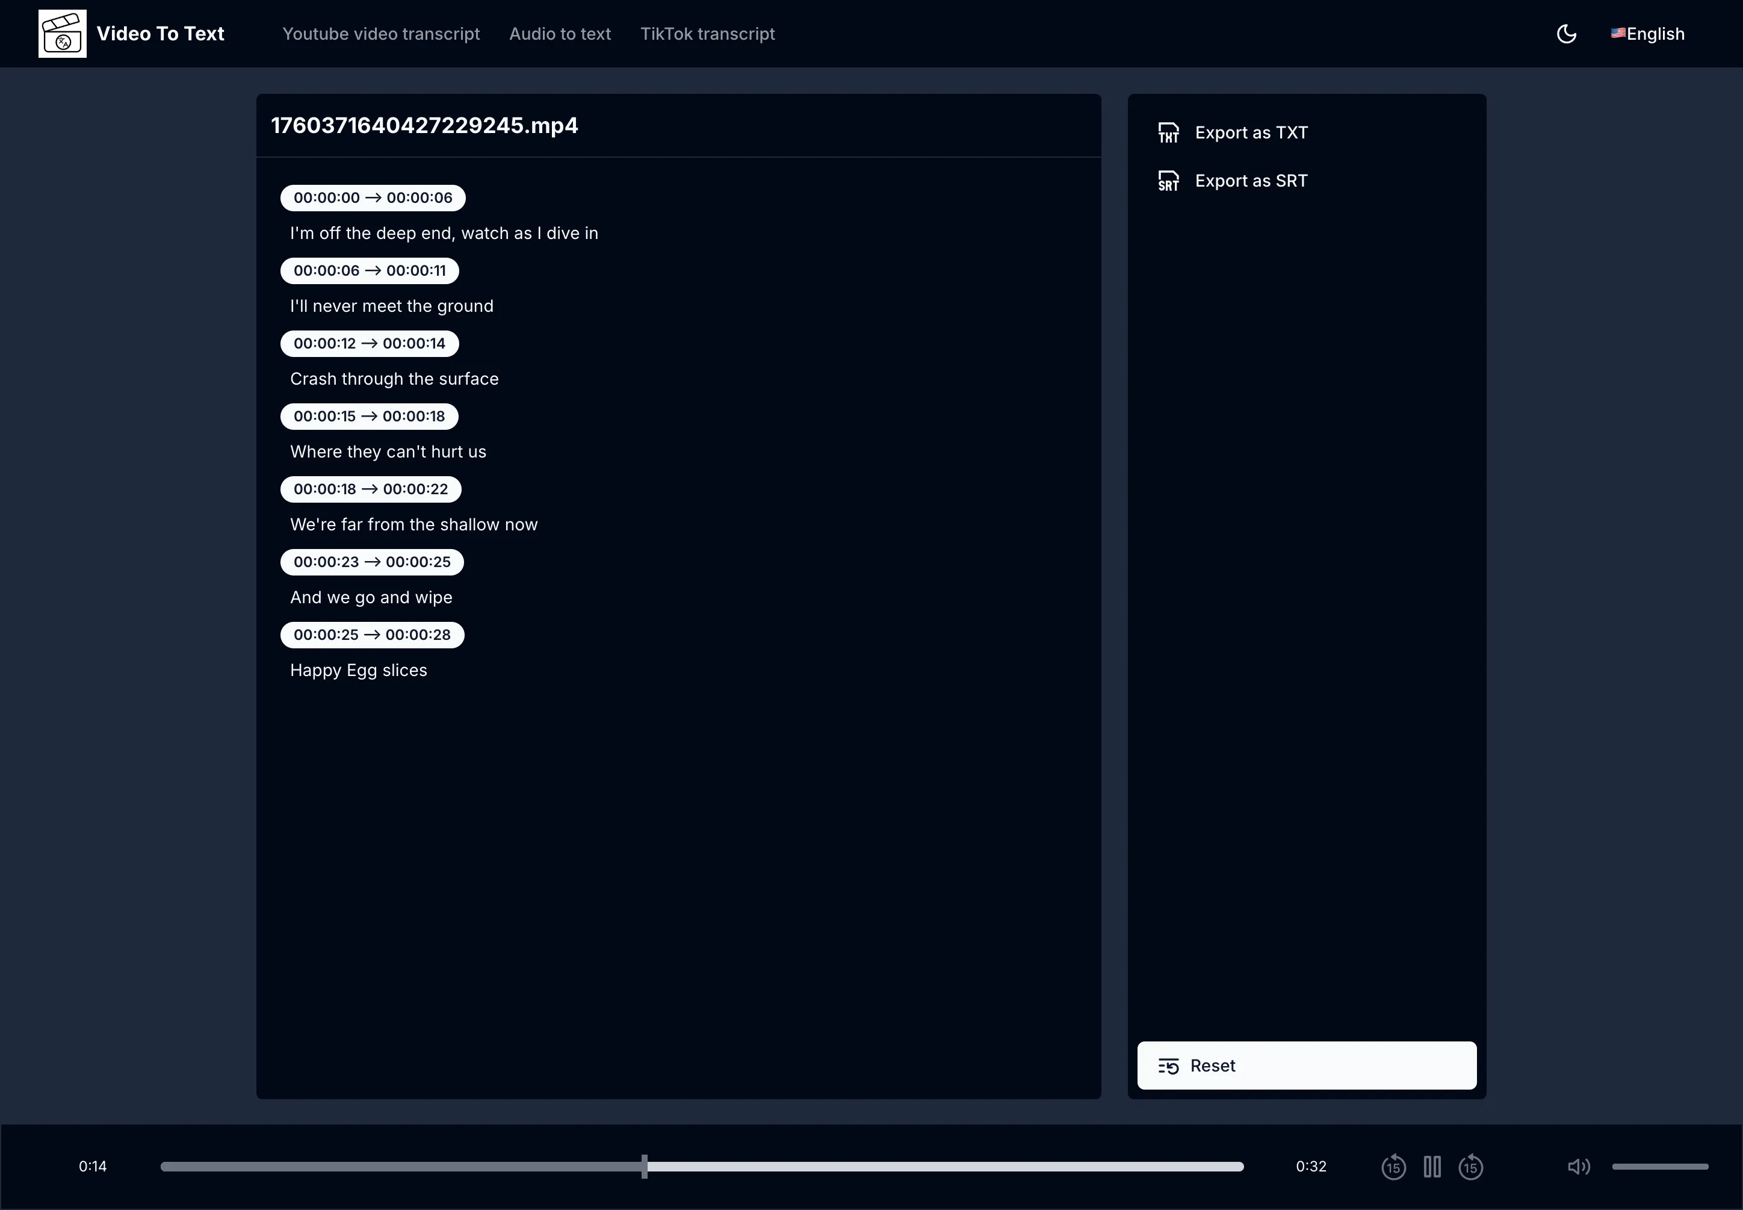
Task: Click timestamp 00:00:18 → 00:00:22
Action: point(372,488)
